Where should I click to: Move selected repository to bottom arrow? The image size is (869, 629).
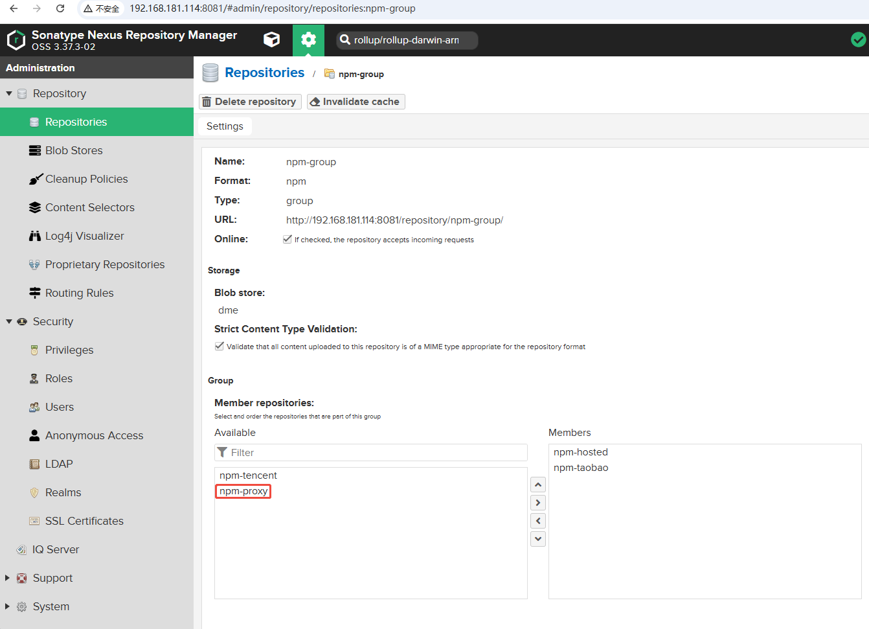[537, 539]
